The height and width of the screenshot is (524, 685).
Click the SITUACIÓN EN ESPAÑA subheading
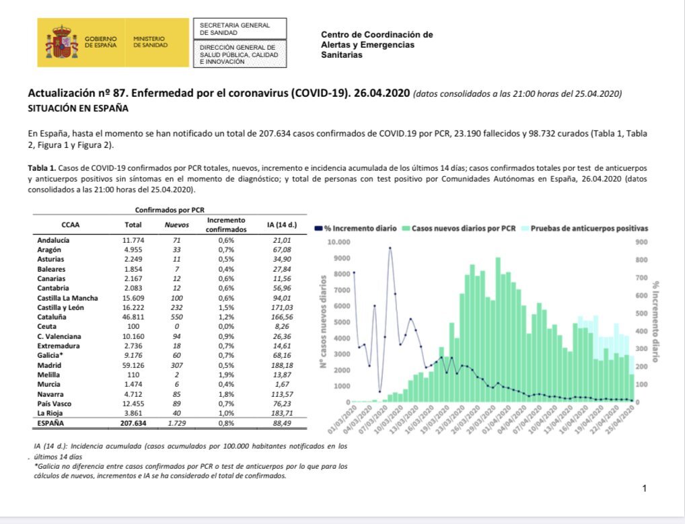point(78,108)
